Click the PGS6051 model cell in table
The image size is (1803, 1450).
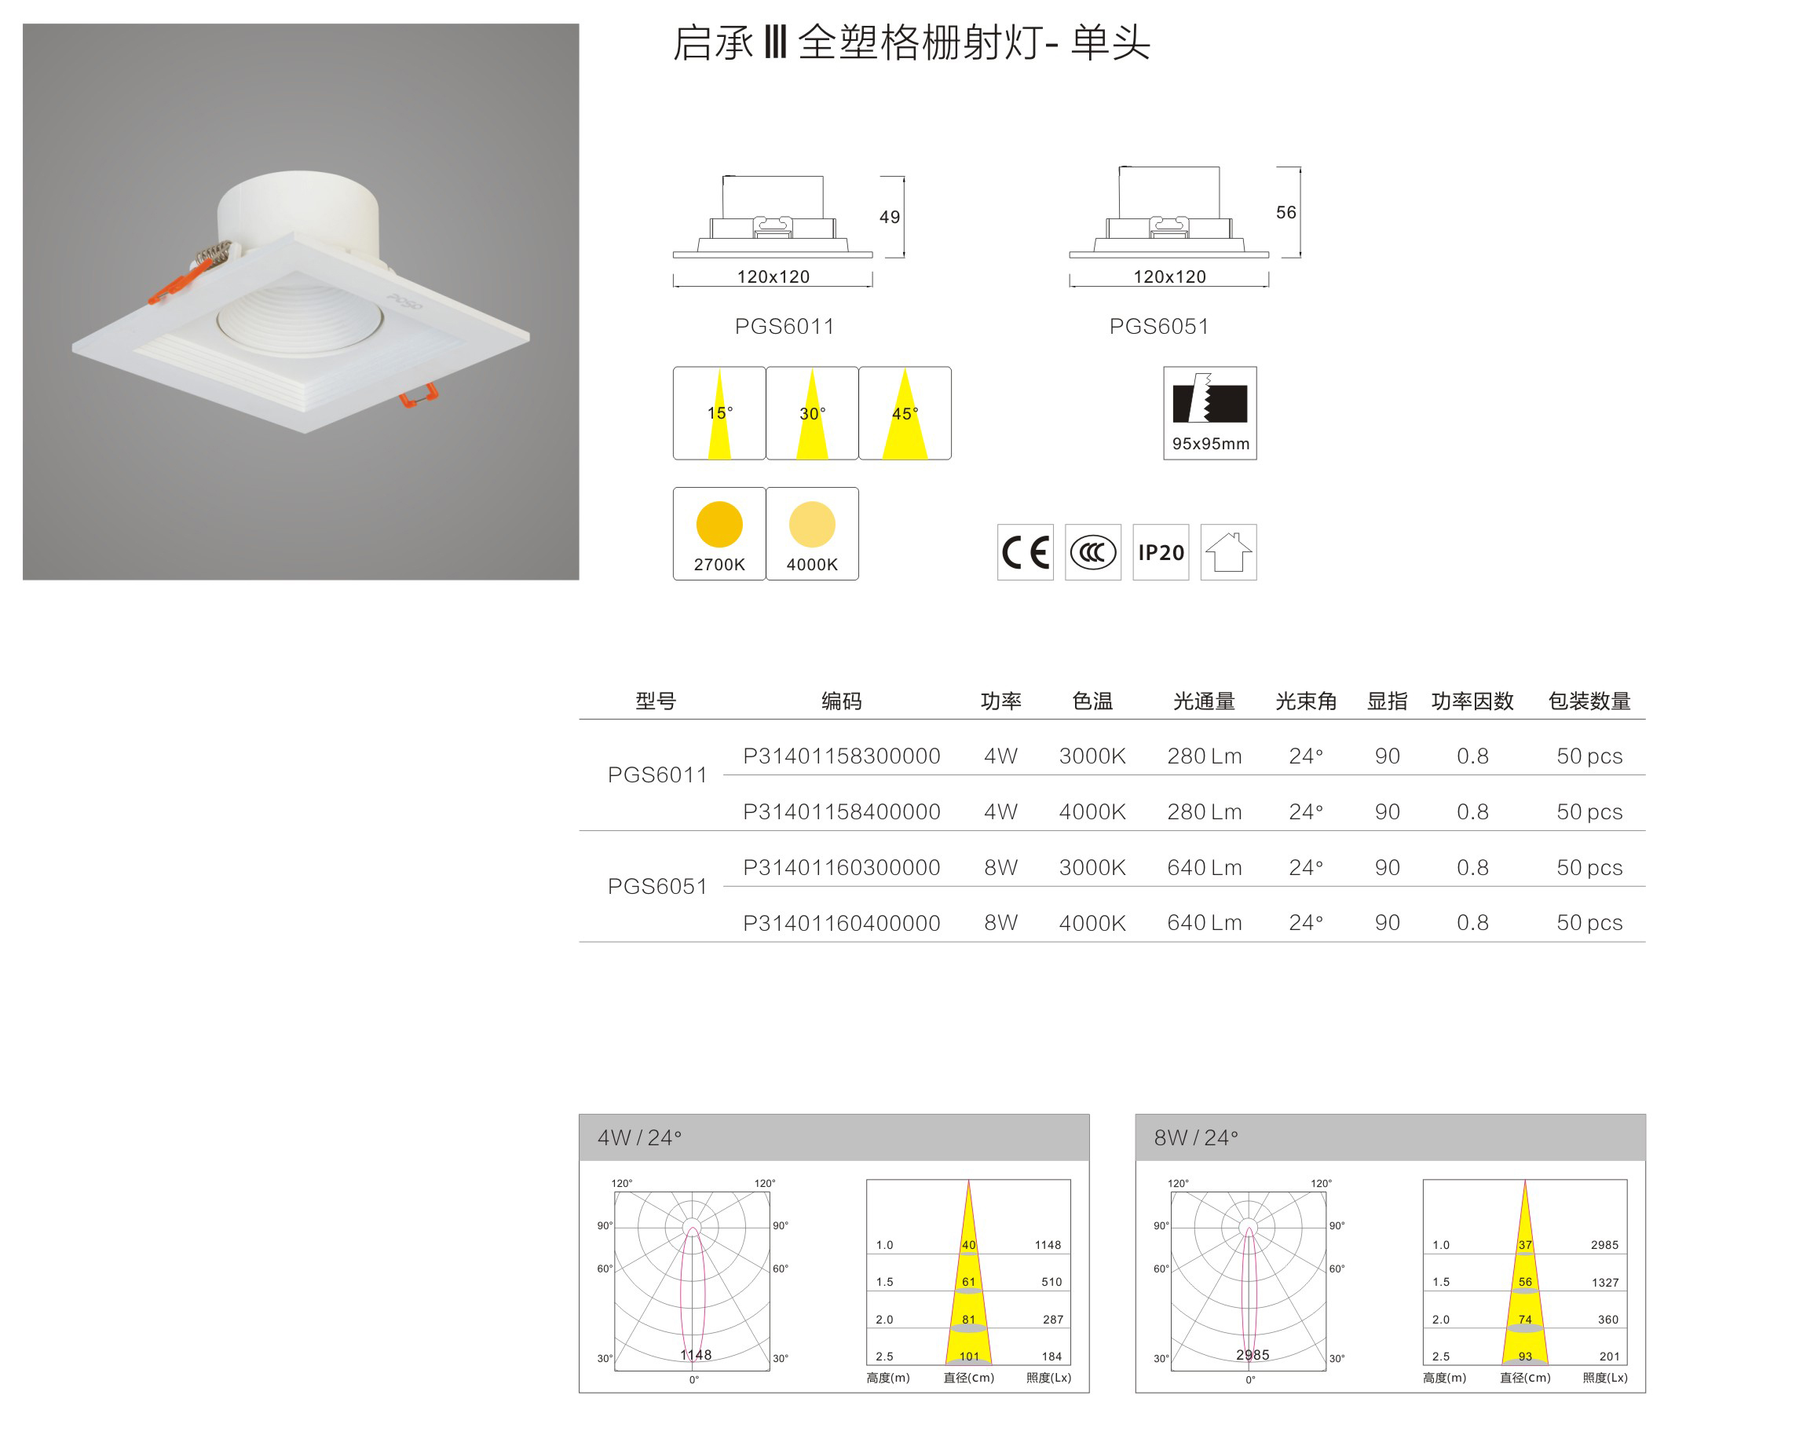(656, 886)
